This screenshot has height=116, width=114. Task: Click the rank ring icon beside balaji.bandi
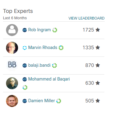click(x=54, y=66)
